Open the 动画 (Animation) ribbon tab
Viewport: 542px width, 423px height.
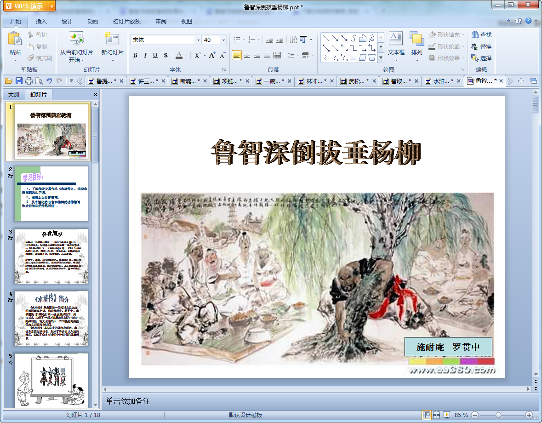coord(93,22)
